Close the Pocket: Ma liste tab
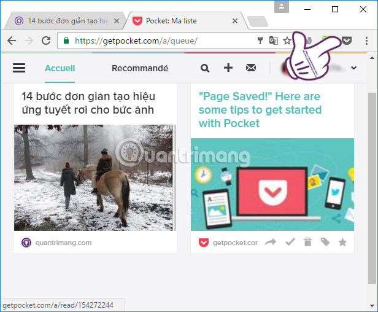This screenshot has width=378, height=312. [x=235, y=21]
